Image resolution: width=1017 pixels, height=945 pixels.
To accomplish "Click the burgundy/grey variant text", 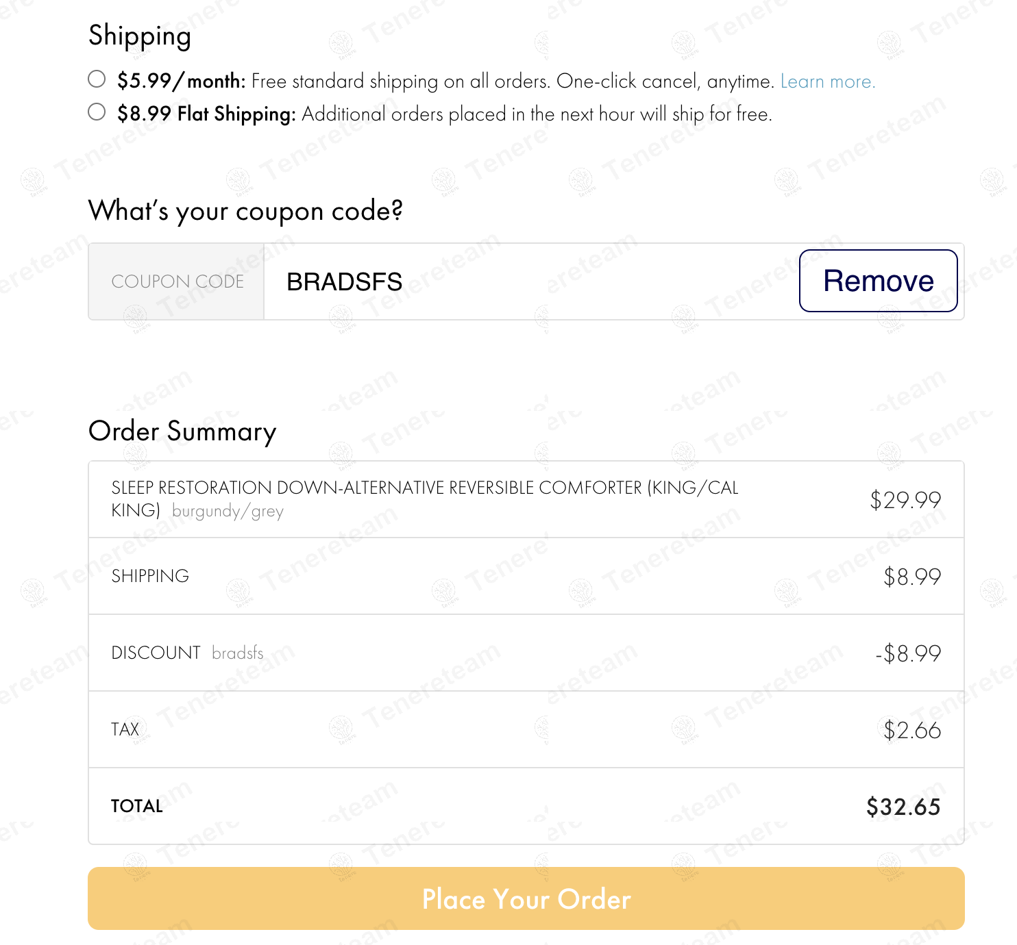I will (228, 512).
